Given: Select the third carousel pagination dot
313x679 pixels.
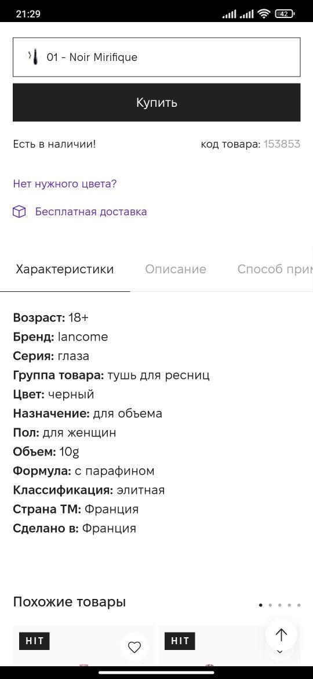Looking at the screenshot, I should pyautogui.click(x=280, y=605).
